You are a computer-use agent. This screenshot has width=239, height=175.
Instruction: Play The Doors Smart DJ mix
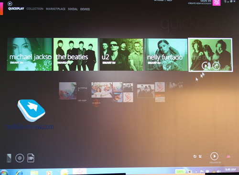tap(206, 66)
